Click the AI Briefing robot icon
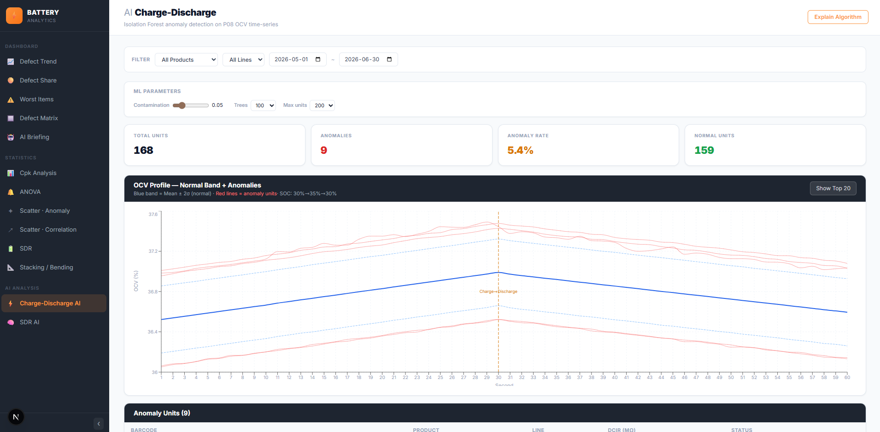The height and width of the screenshot is (432, 880). [11, 137]
